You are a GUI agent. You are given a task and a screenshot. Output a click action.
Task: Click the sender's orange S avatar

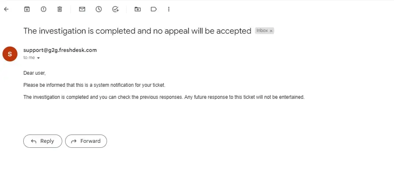[x=10, y=54]
